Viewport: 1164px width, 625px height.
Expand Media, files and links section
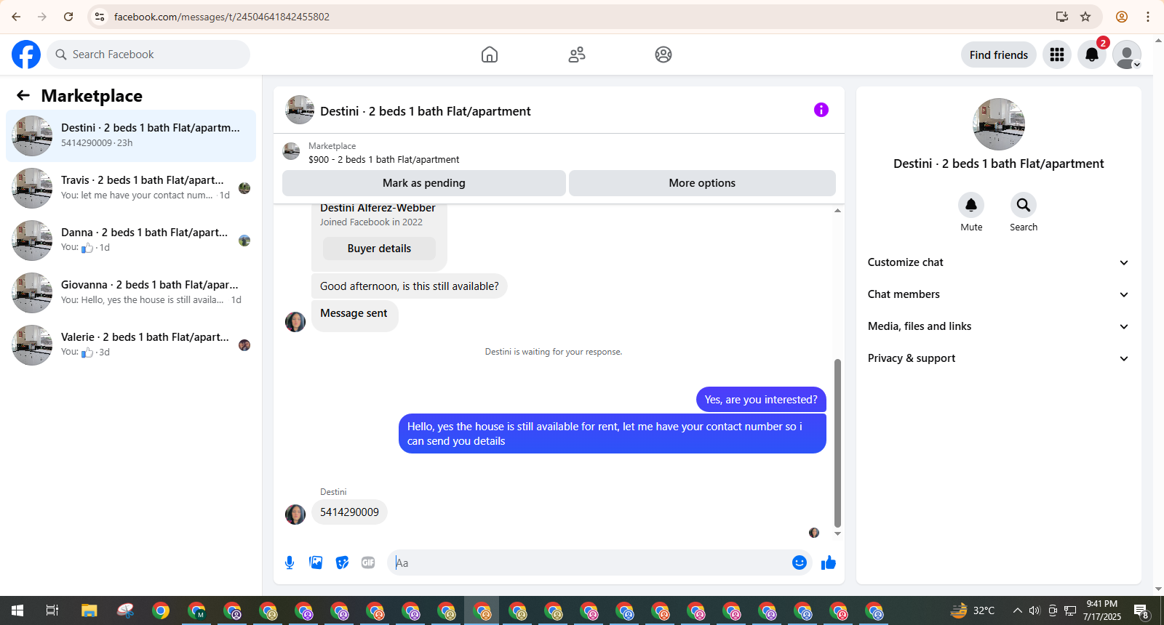pos(998,326)
